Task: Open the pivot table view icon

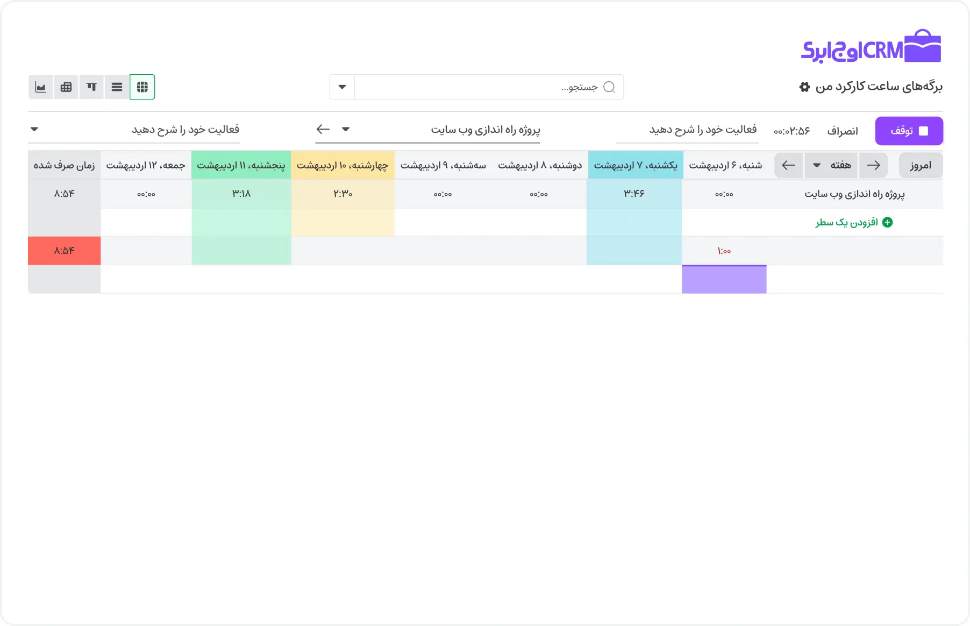Action: (66, 87)
